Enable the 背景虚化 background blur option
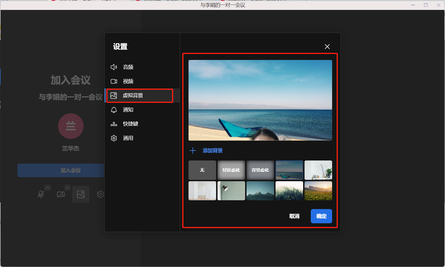Viewport: 445px width, 267px height. [x=260, y=170]
